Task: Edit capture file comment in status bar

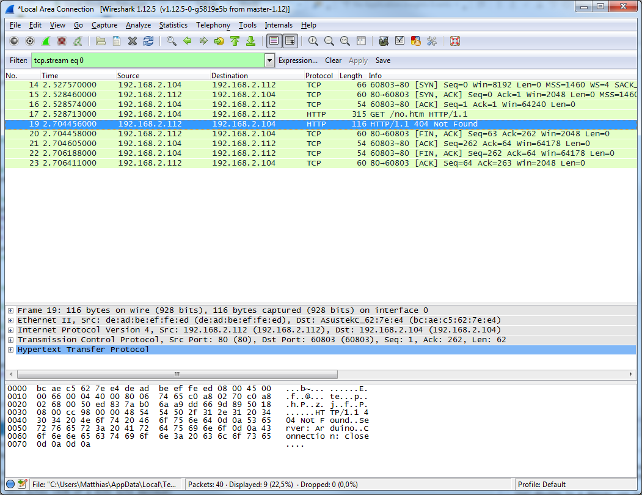Action: point(23,485)
